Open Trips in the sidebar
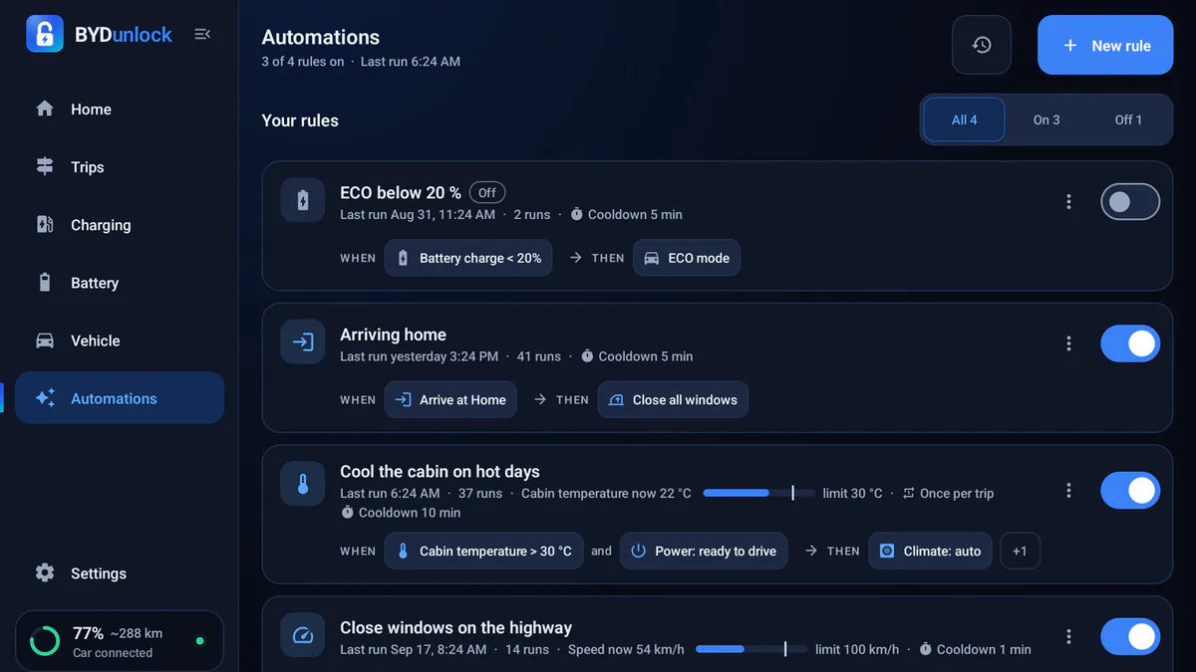 click(x=120, y=166)
